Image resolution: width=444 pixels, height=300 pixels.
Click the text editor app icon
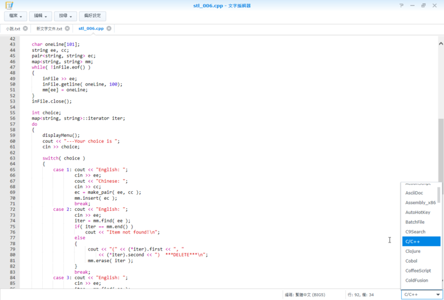[9, 5]
